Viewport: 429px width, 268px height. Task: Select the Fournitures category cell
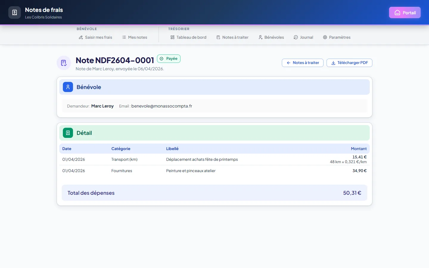tap(122, 171)
